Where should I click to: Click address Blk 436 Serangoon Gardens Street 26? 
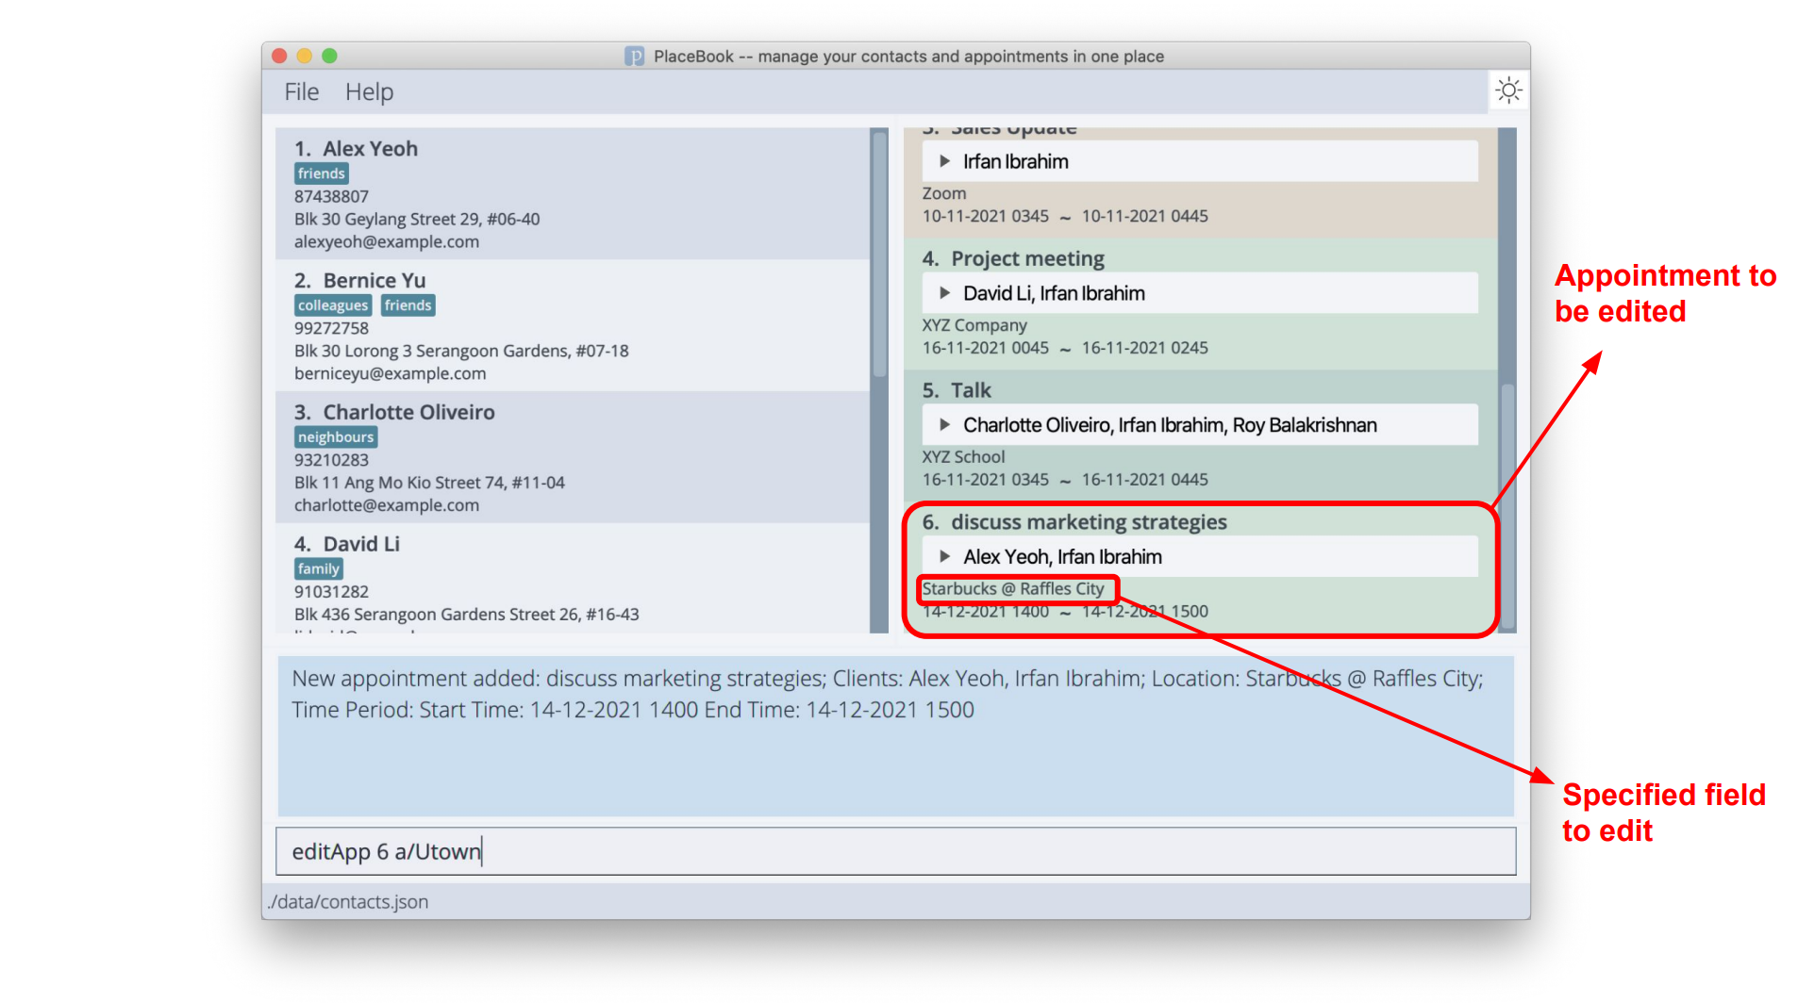pyautogui.click(x=466, y=615)
